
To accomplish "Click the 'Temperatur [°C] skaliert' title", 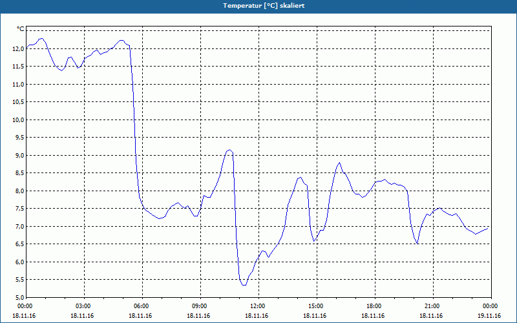I will pos(264,6).
